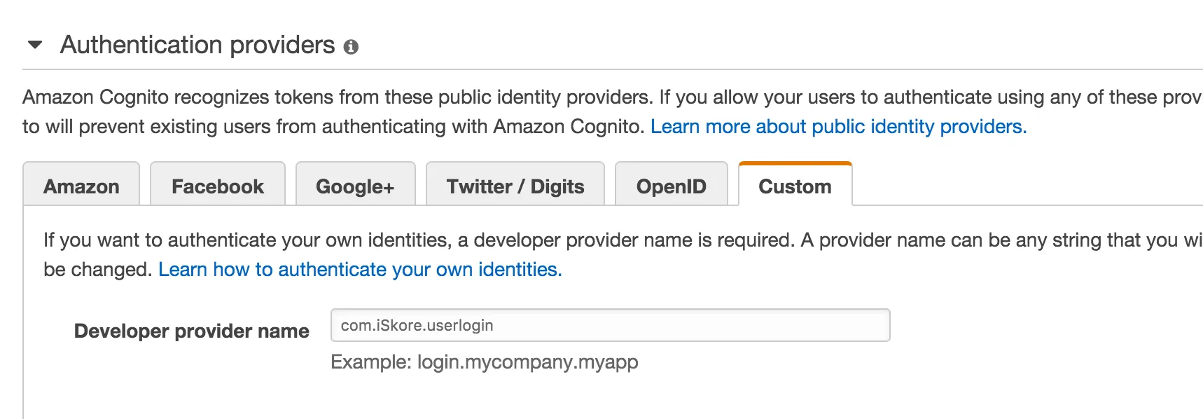The image size is (1203, 419).
Task: Click the Amazon Cognito recognizes tokens sentence
Action: (336, 97)
